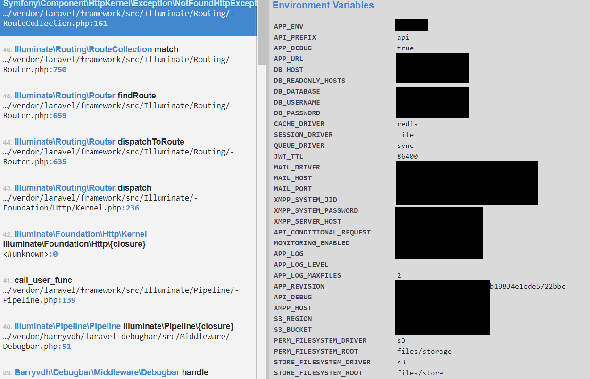The image size is (590, 379).
Task: Show stack frame 43 Router dispatch
Action: (x=128, y=198)
